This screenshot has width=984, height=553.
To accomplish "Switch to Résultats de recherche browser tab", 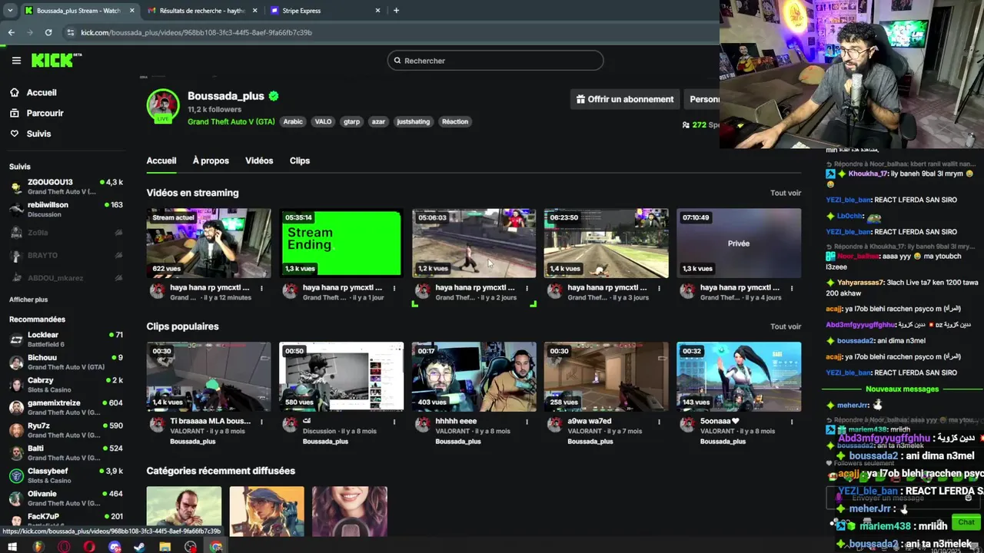I will pos(201,11).
